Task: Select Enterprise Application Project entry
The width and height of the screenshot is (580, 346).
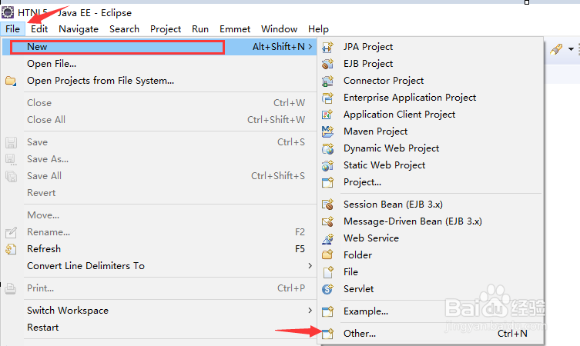Action: 410,98
